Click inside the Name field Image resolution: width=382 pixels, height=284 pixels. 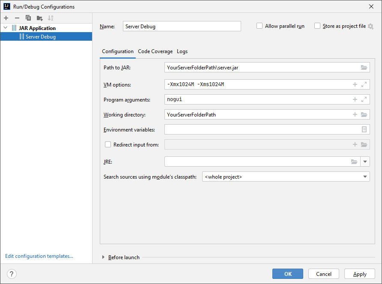tap(182, 26)
